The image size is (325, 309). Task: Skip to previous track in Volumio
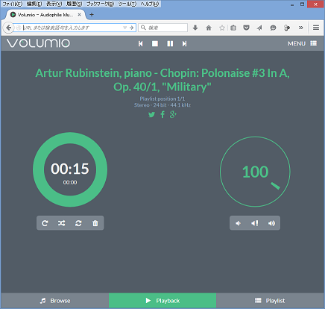tap(141, 44)
